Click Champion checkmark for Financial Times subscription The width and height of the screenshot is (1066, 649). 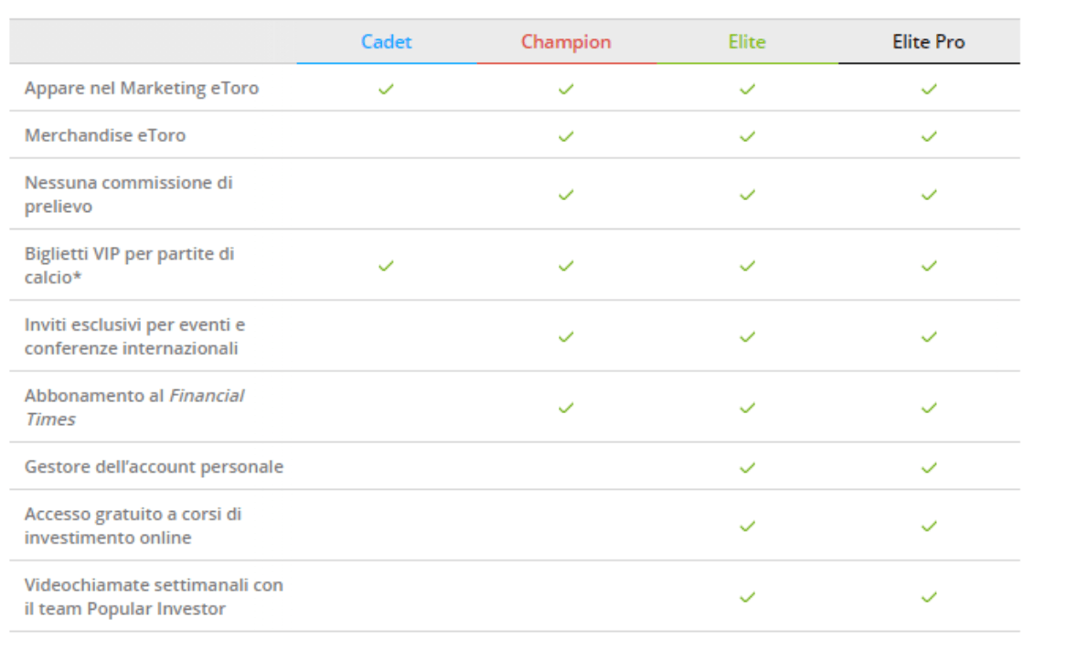click(x=566, y=407)
